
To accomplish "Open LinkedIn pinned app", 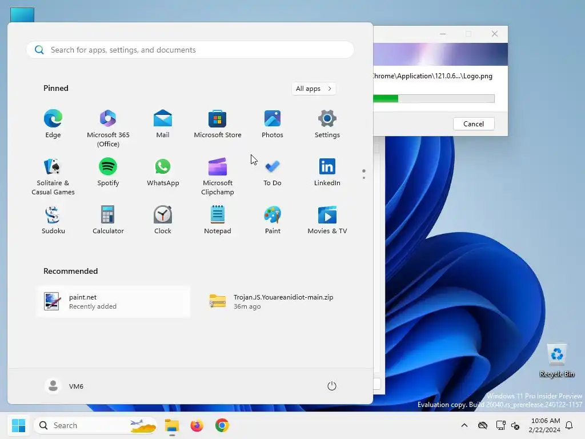I will tap(327, 173).
